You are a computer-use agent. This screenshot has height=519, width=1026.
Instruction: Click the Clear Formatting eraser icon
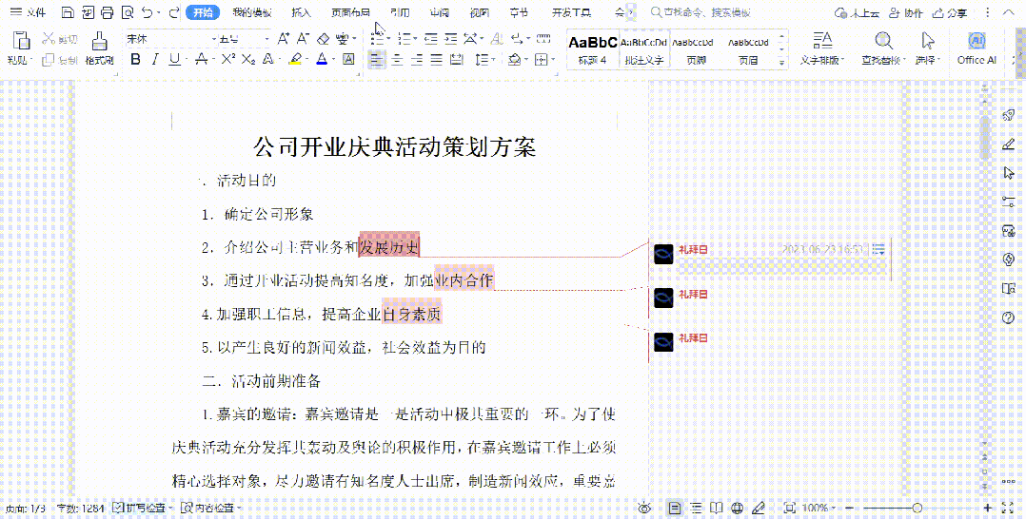point(324,39)
